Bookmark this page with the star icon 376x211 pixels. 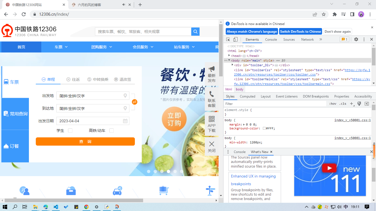[x=324, y=14]
